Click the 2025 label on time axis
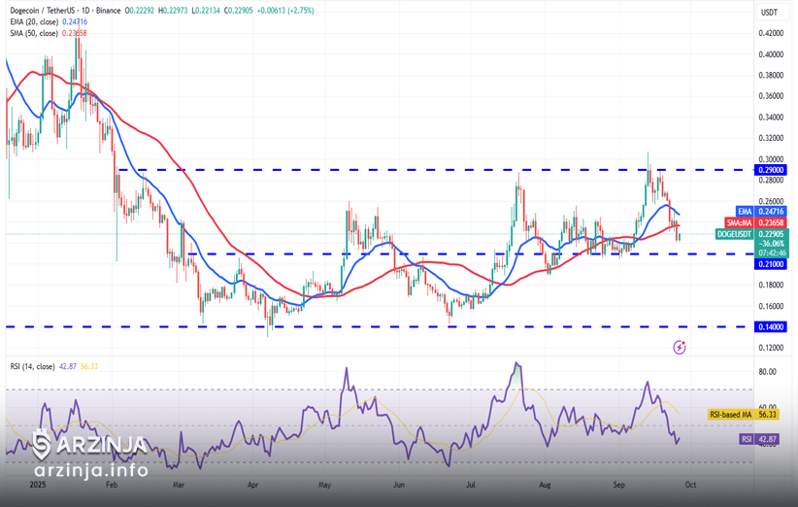 coord(39,483)
